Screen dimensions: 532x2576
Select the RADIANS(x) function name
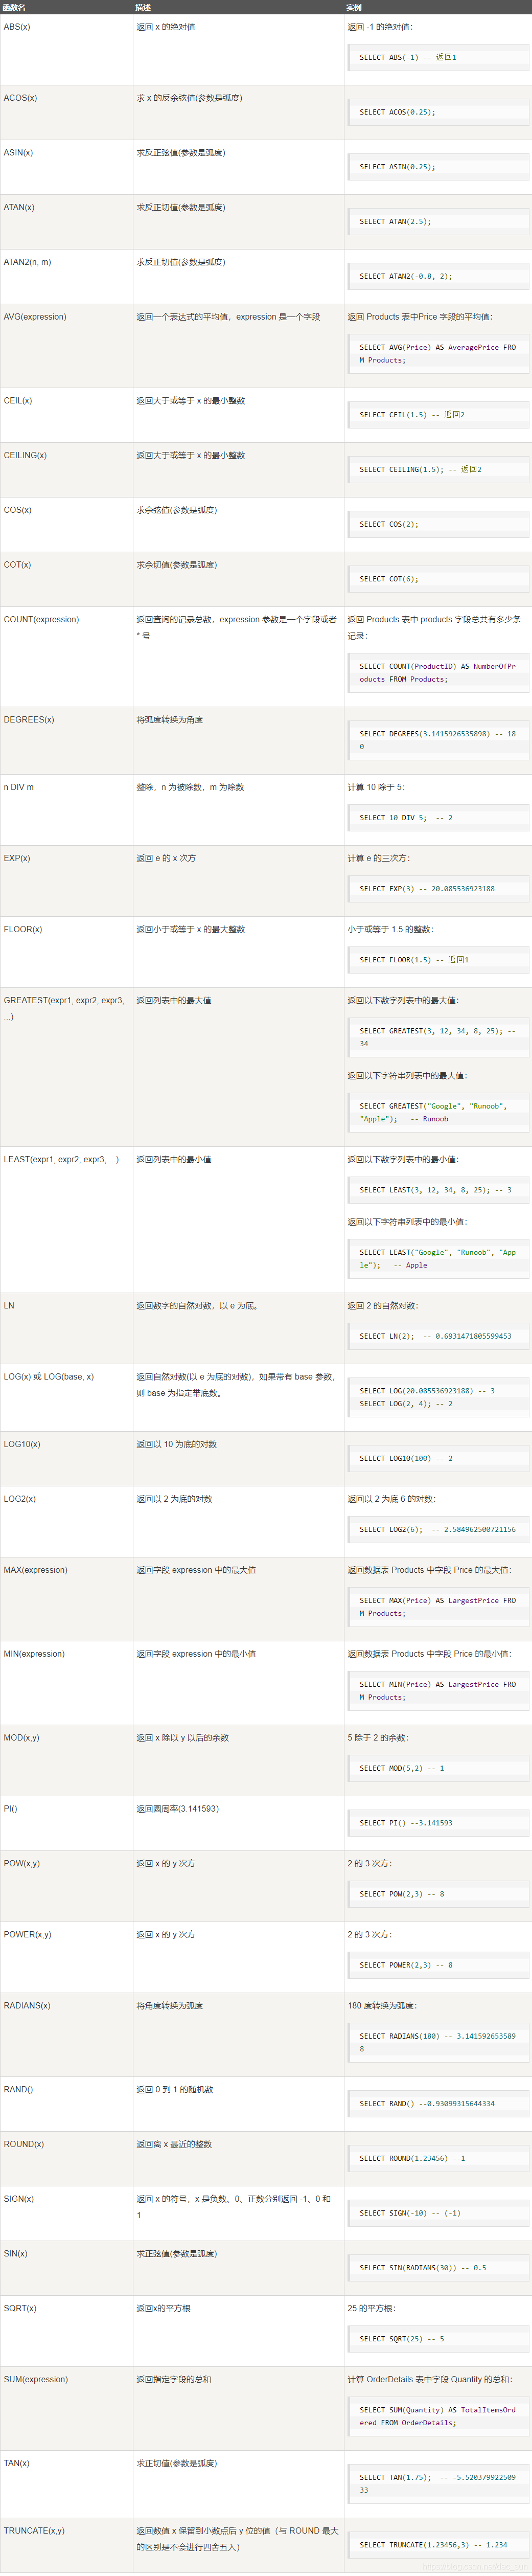pos(27,2007)
